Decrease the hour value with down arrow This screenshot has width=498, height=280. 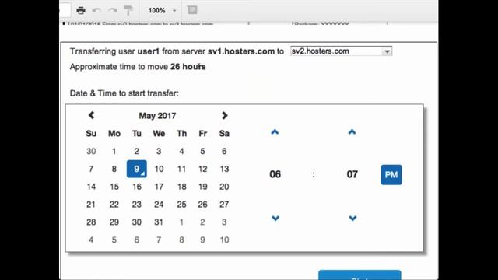[275, 218]
